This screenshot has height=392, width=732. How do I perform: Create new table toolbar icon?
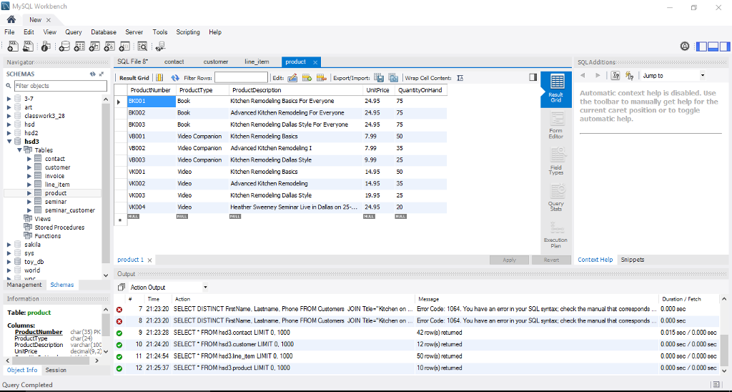[x=79, y=46]
